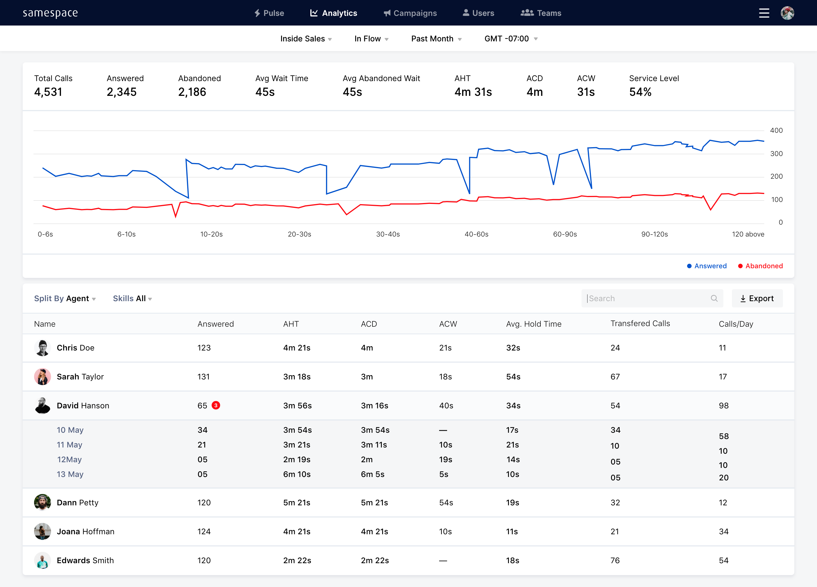Image resolution: width=817 pixels, height=587 pixels.
Task: Click the user profile avatar in header
Action: pyautogui.click(x=787, y=13)
